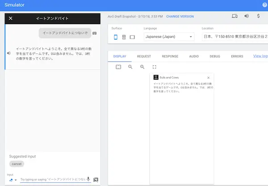Click the keyboard icon beside the user message
The height and width of the screenshot is (186, 268).
point(95,33)
